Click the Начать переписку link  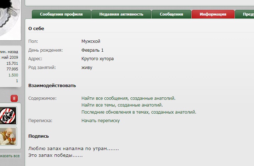(100, 121)
